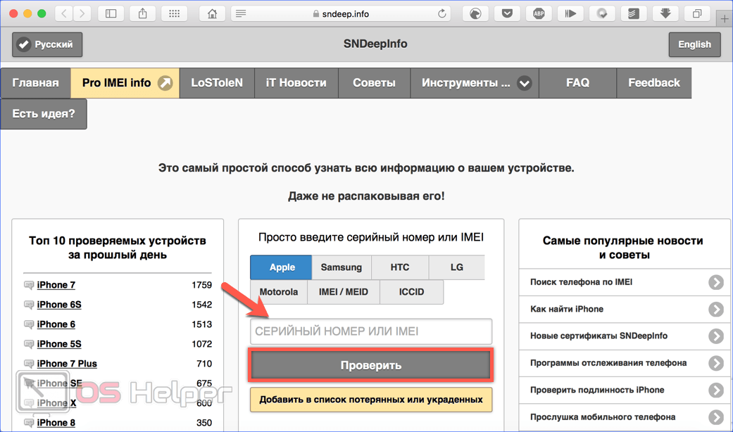Open the Советы menu item
The image size is (733, 432).
(x=374, y=82)
